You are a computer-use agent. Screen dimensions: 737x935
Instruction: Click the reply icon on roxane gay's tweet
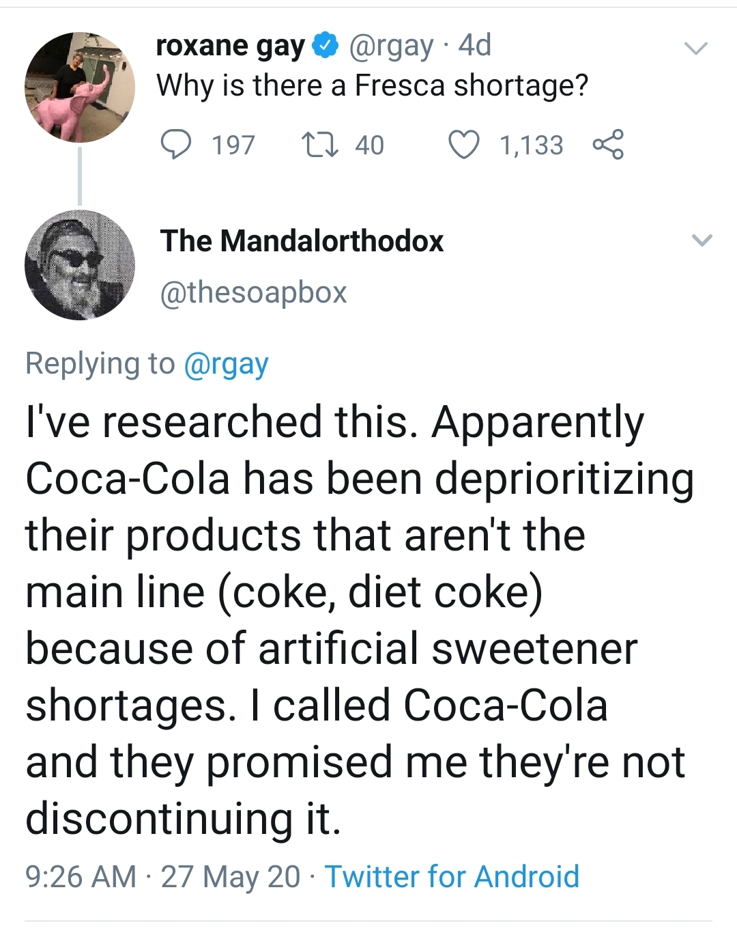(176, 145)
